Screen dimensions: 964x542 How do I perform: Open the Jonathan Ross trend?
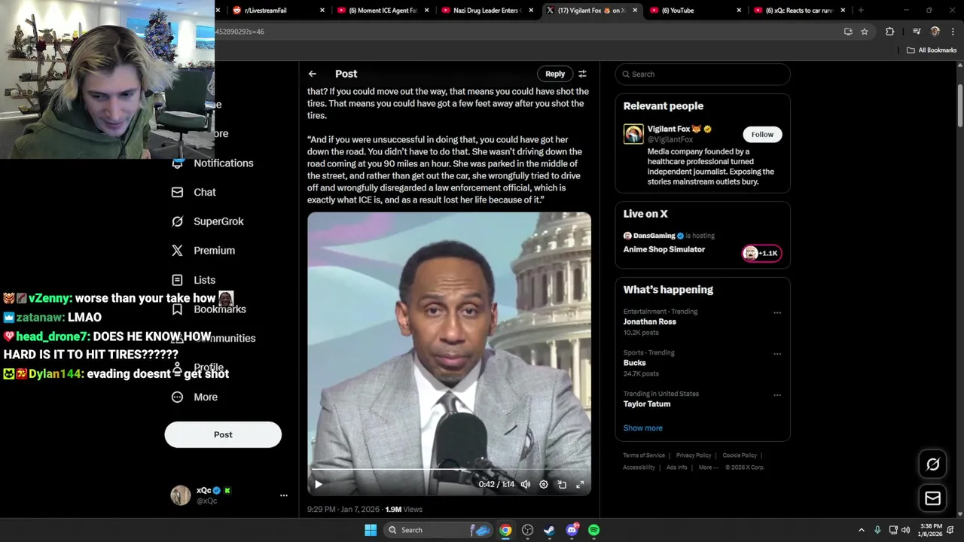[x=650, y=321]
